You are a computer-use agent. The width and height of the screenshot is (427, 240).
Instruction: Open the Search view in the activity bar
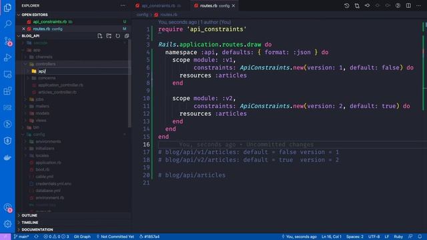point(7,24)
